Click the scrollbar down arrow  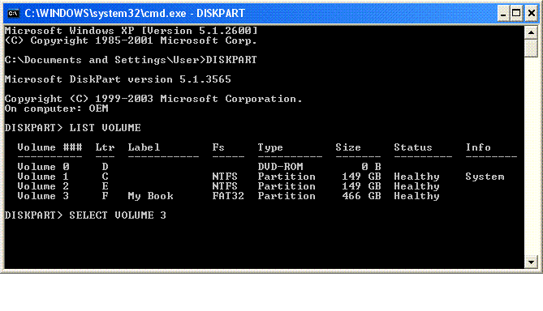coord(531,262)
